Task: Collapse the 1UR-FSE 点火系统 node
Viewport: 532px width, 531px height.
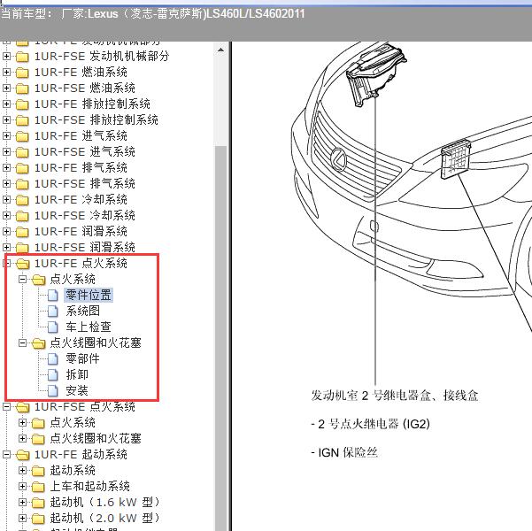Action: tap(6, 406)
